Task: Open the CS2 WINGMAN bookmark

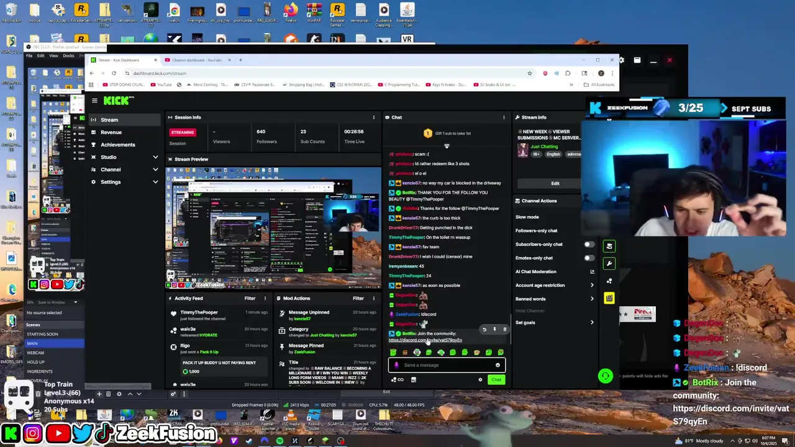Action: point(351,84)
